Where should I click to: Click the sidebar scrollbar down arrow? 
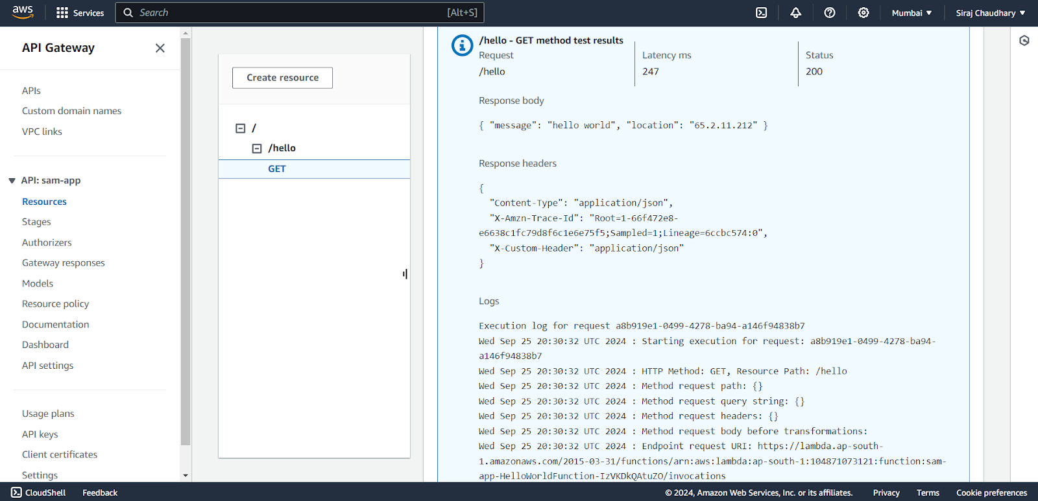pos(186,476)
